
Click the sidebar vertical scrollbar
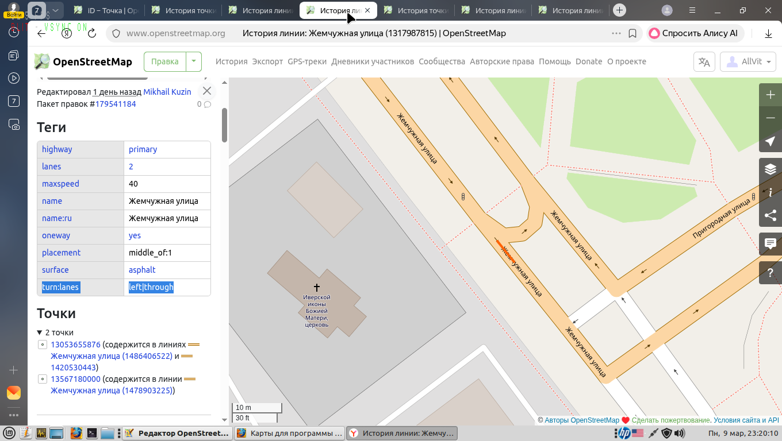click(x=225, y=125)
